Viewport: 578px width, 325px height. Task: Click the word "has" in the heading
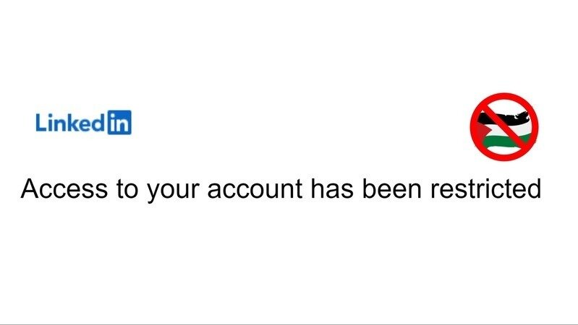pos(332,188)
